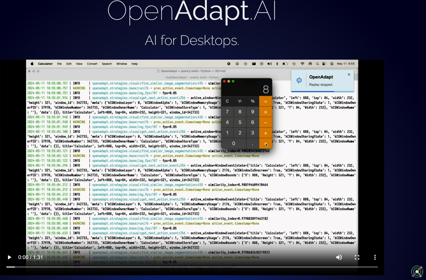
Task: Dismiss the OpenAdapt notification
Action: click(349, 75)
